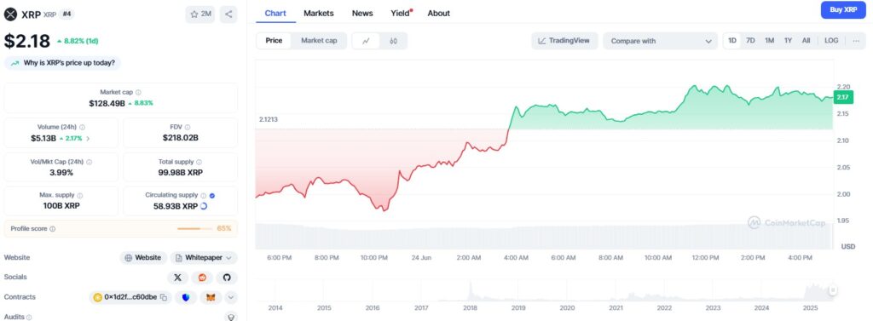Open the News tab
The height and width of the screenshot is (321, 873).
tap(362, 13)
